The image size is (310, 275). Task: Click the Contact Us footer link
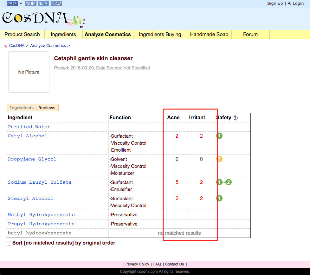(x=174, y=264)
